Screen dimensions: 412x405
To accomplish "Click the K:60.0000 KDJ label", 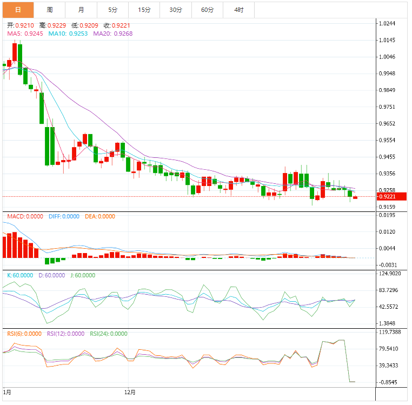I will point(20,275).
